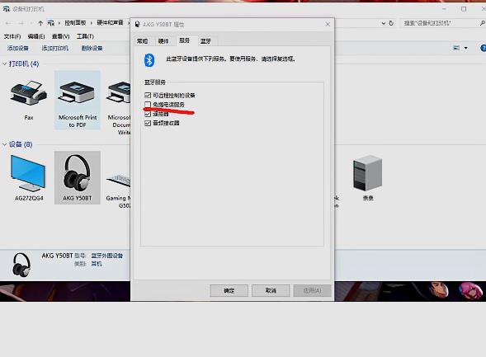The height and width of the screenshot is (357, 486).
Task: Open help with the blue question icon
Action: [x=484, y=48]
